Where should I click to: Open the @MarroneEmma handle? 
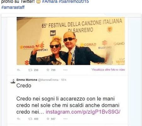click(48, 80)
